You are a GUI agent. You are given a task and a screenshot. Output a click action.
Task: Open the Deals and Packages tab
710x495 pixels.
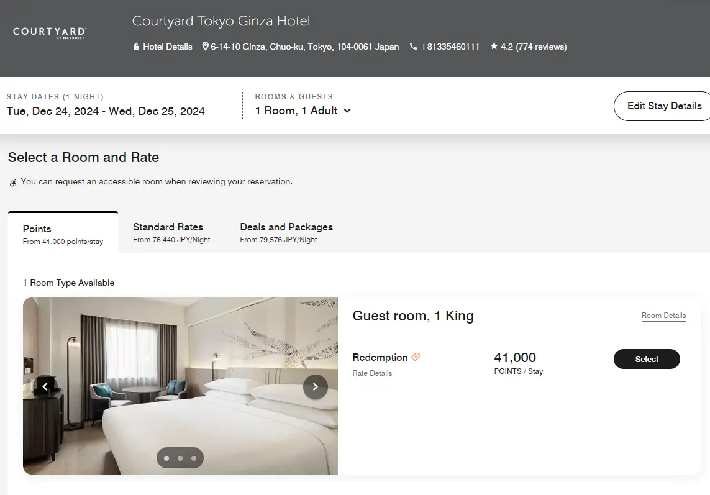pos(286,233)
